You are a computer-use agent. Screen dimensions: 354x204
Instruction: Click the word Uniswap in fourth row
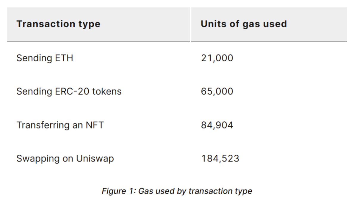[x=95, y=159]
